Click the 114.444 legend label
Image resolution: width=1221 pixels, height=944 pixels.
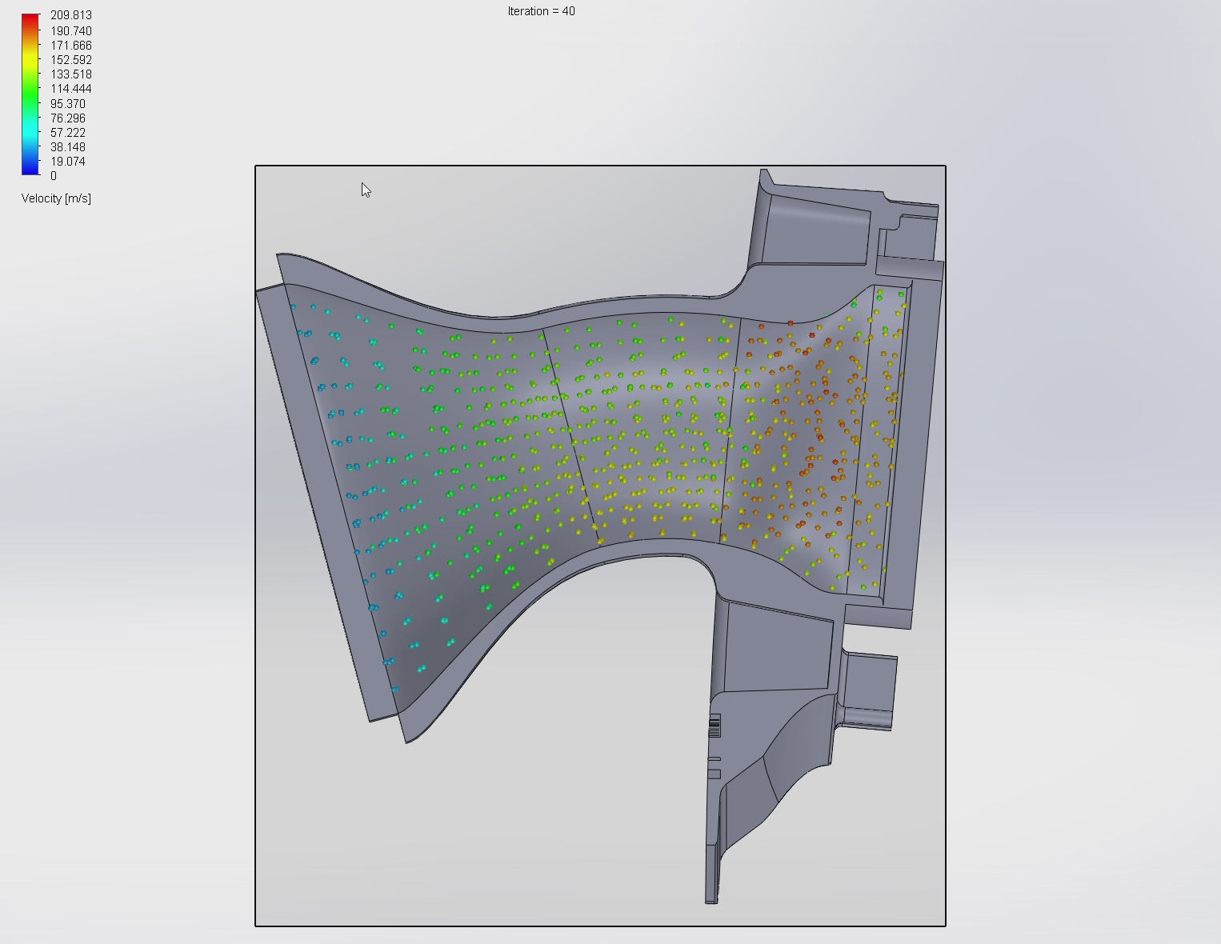[71, 89]
